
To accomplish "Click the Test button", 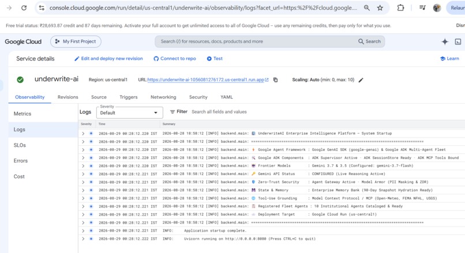I will [215, 59].
